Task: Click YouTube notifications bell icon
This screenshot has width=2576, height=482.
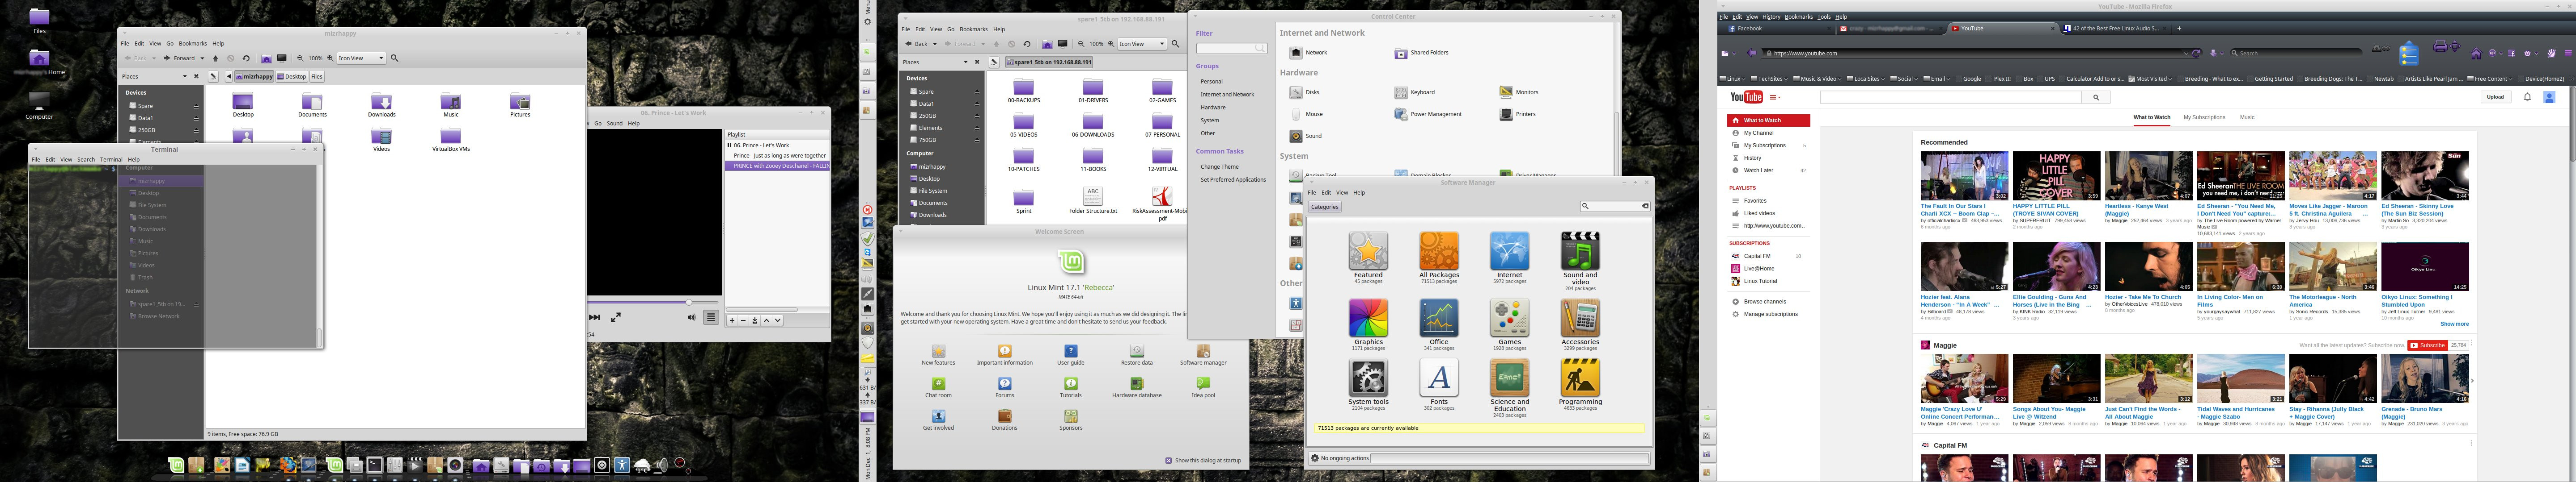Action: [2527, 97]
